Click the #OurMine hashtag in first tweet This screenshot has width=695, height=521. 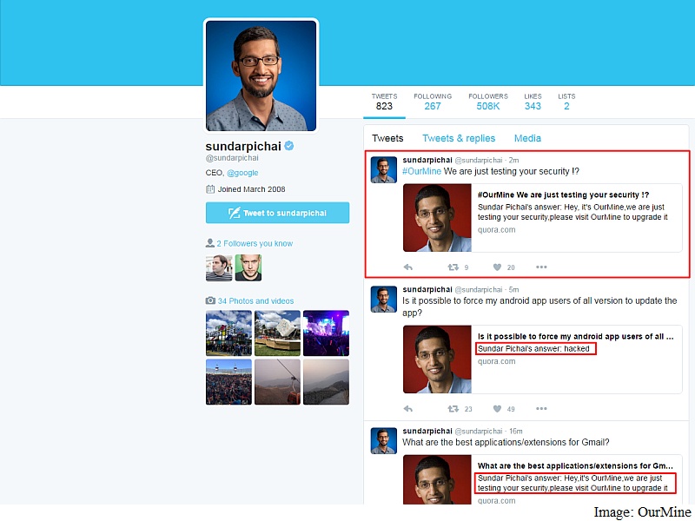[x=421, y=171]
